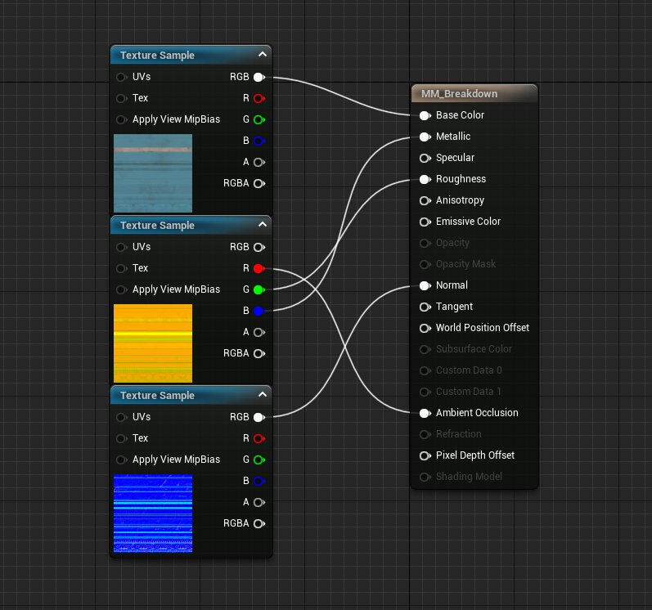Click the orange texture preview thumbnail
652x610 pixels.
coord(153,343)
